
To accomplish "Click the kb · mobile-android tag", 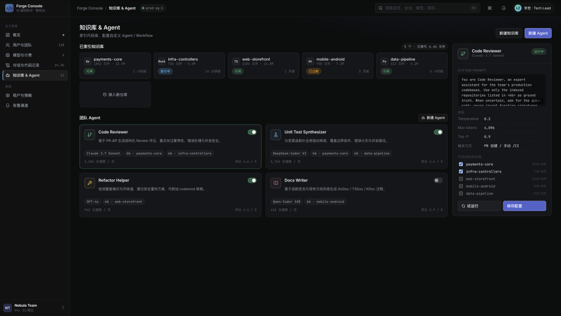I will (325, 202).
